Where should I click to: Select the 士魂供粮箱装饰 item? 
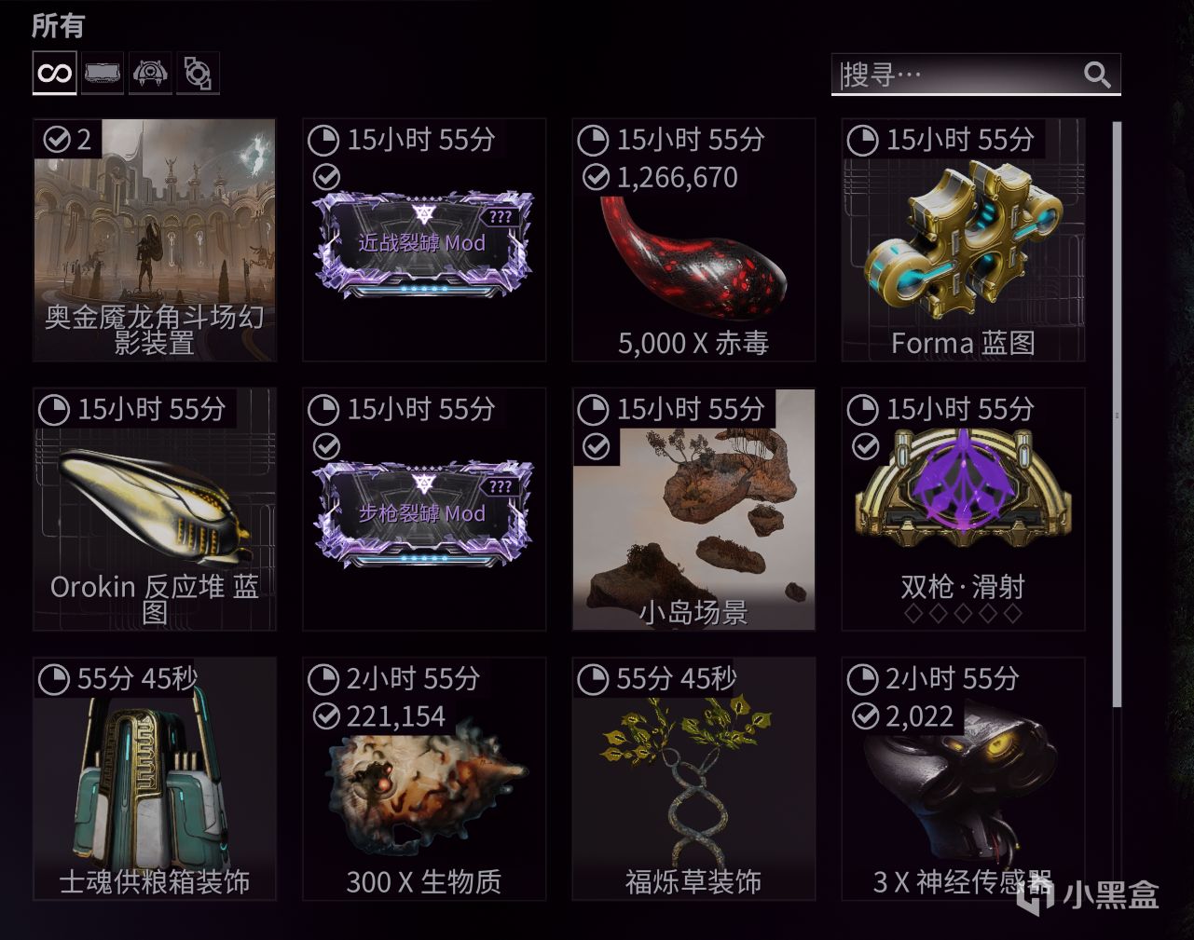point(155,779)
